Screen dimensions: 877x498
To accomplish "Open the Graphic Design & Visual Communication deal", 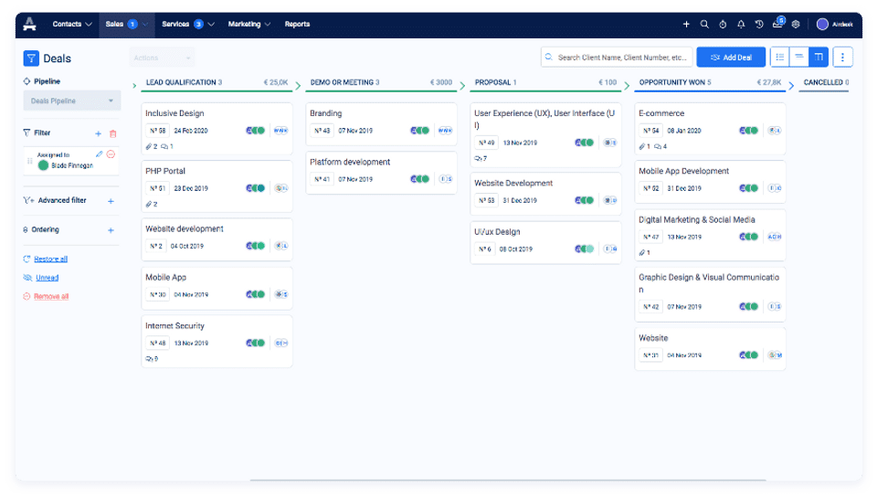I will (x=710, y=294).
